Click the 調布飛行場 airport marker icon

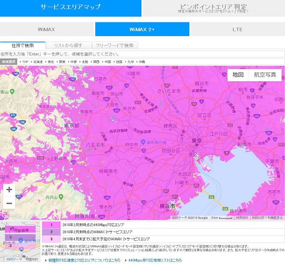(143, 142)
